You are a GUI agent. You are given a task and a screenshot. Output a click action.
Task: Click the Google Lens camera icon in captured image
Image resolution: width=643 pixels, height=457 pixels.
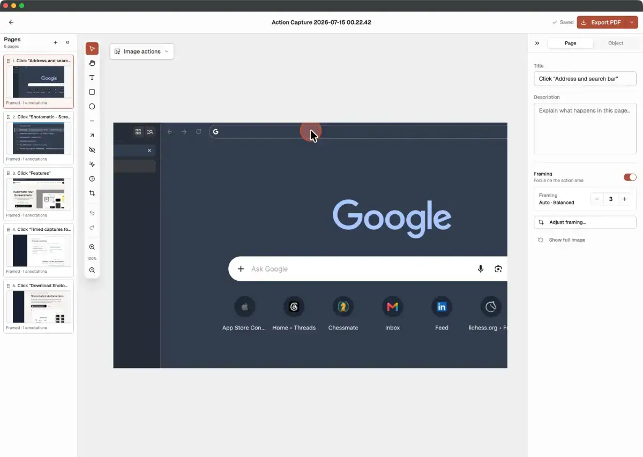pyautogui.click(x=498, y=269)
